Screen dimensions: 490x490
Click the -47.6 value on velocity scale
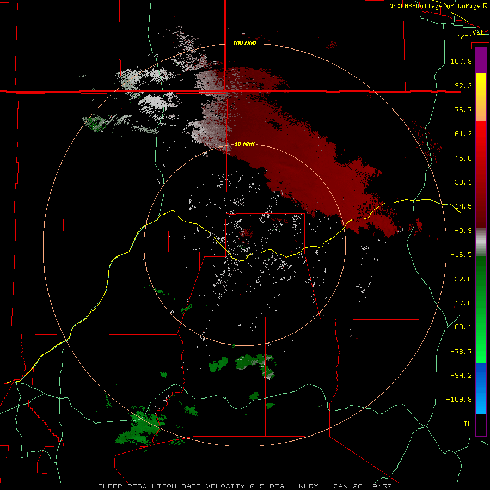[461, 303]
